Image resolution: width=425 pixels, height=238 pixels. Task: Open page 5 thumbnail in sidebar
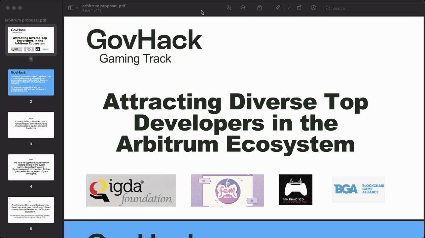31,210
